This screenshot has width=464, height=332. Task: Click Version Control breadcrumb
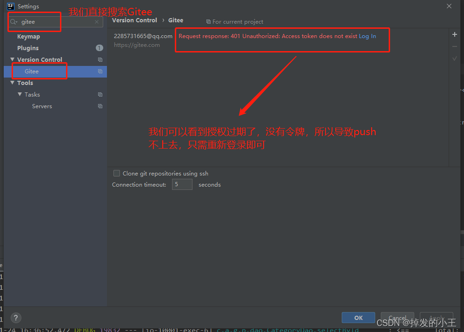135,20
